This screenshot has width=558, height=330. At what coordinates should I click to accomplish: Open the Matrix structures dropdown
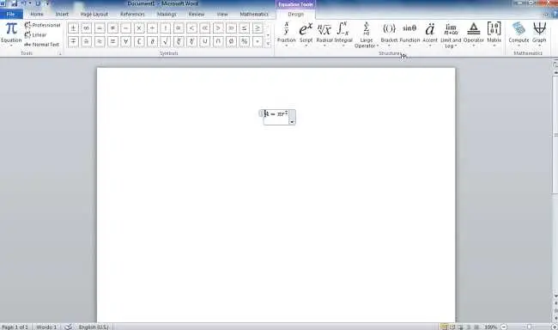[494, 34]
